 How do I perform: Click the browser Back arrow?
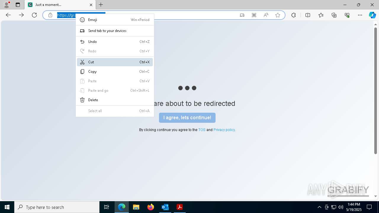(8, 15)
